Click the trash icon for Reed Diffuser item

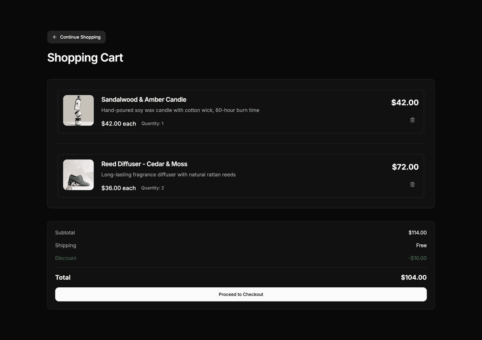coord(412,184)
